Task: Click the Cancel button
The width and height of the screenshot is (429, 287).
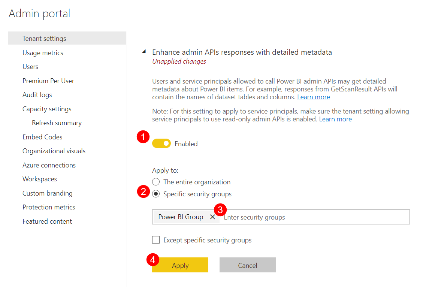Action: [x=247, y=265]
